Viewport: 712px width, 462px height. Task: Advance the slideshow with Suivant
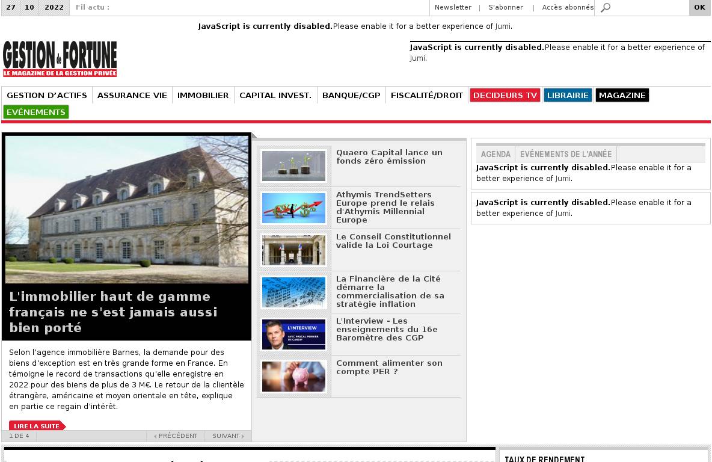pos(228,436)
